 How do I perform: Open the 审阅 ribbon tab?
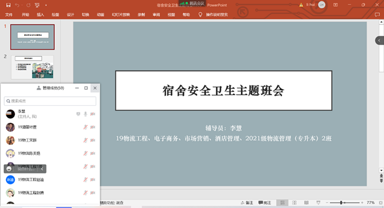pyautogui.click(x=156, y=15)
